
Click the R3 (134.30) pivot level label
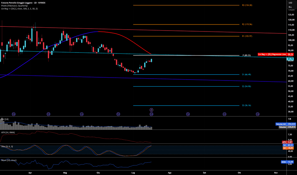point(247,5)
